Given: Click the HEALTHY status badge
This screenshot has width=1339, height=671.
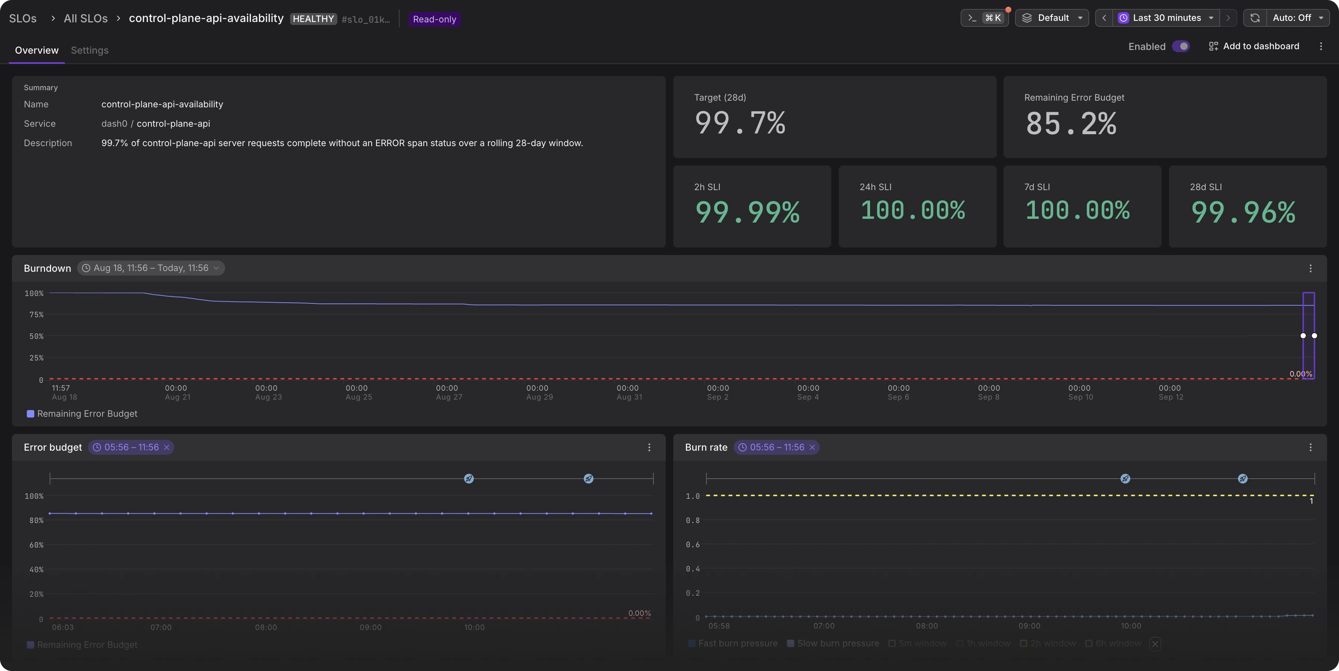Looking at the screenshot, I should click(314, 19).
